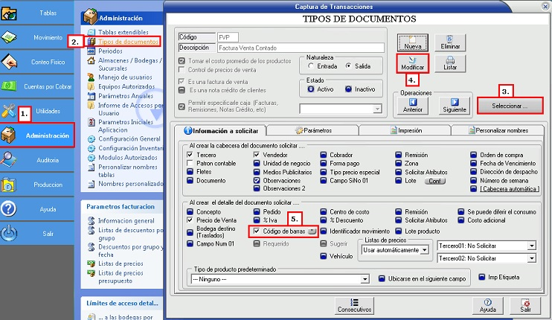Open Tipo de producto predeterminado dropdown
This screenshot has width=552, height=320.
[x=365, y=278]
